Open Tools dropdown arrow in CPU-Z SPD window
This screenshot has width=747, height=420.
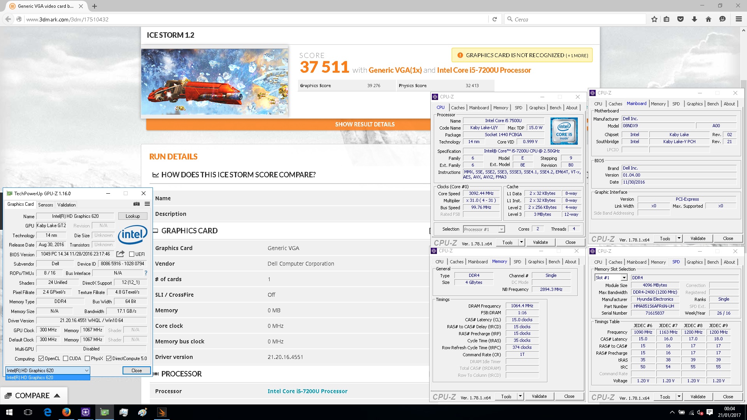tap(679, 397)
